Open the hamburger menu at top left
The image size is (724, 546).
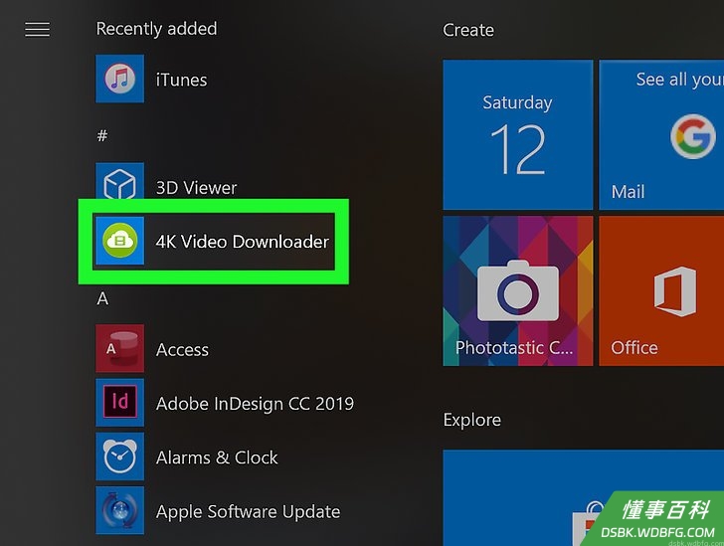tap(38, 30)
